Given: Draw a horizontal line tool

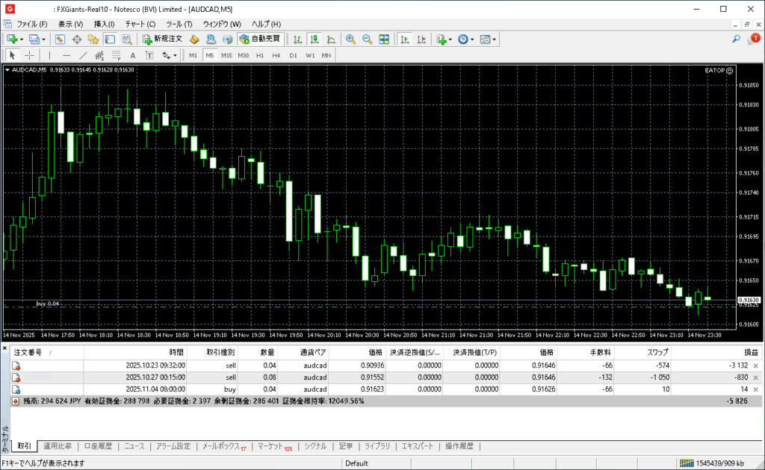Looking at the screenshot, I should pos(66,55).
